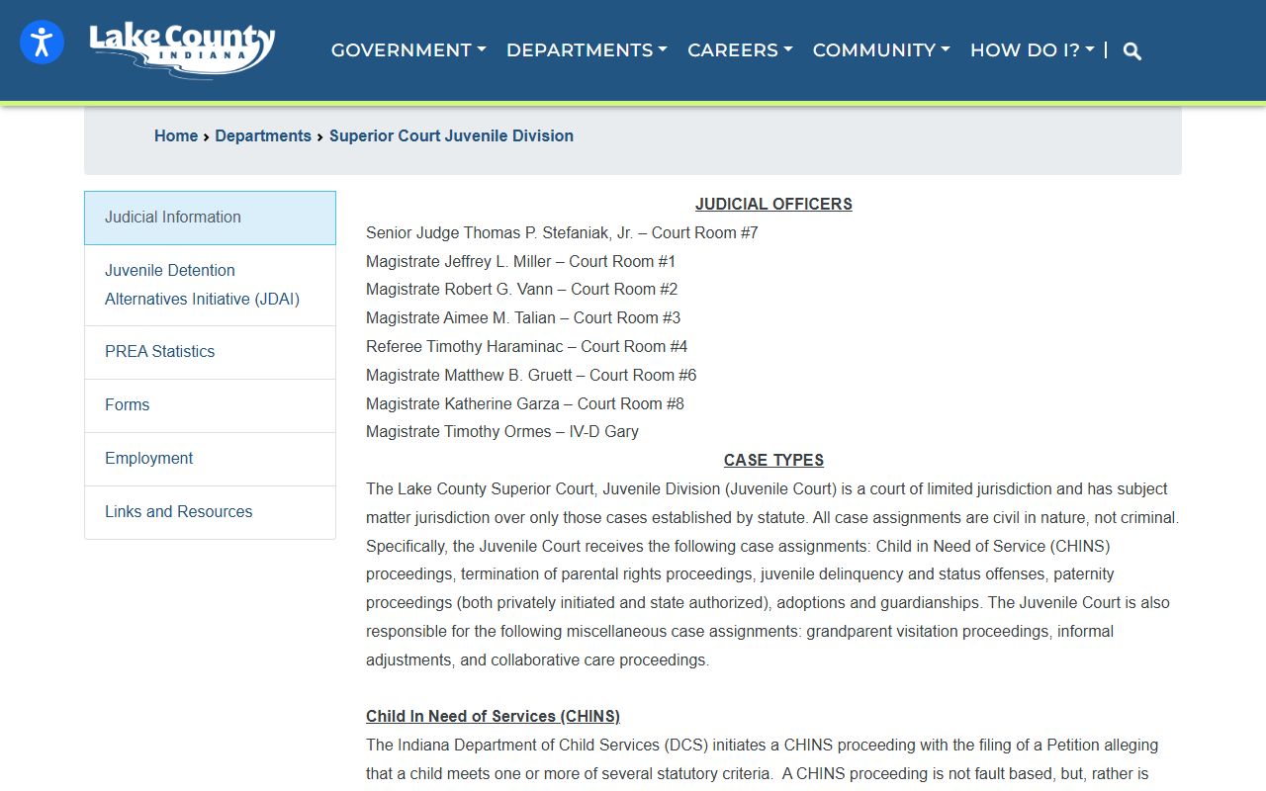1266x791 pixels.
Task: Click Senior Judge Thomas P. Stefaniak, Jr. line
Action: coord(562,233)
